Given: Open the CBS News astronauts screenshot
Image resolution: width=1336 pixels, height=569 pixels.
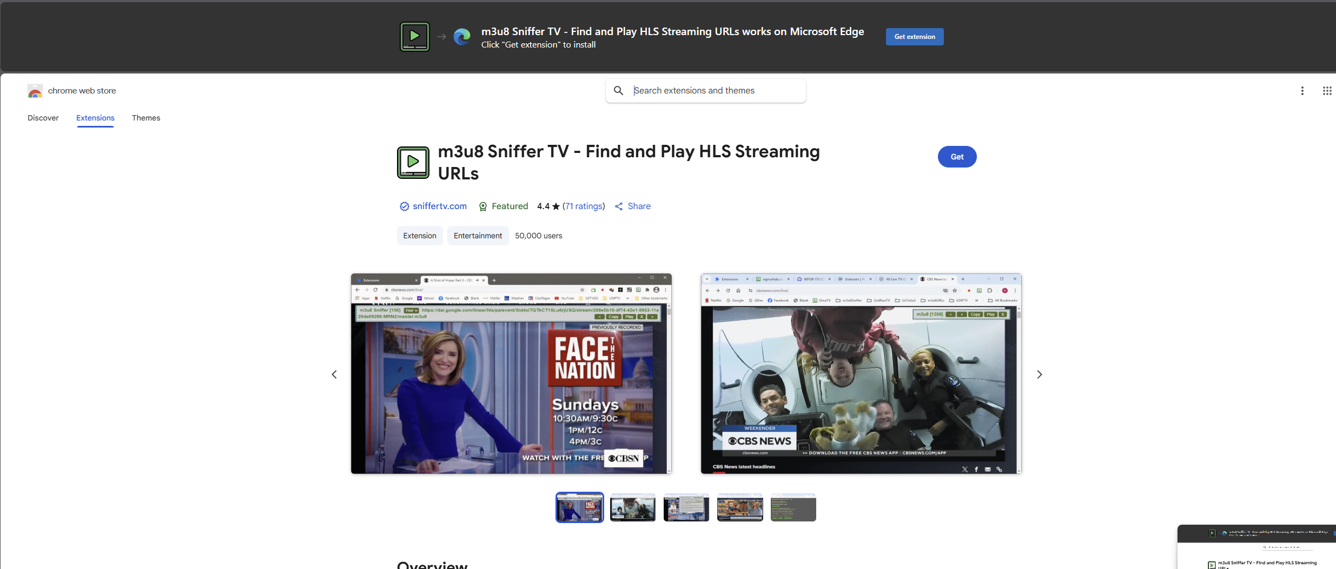Looking at the screenshot, I should [x=861, y=373].
